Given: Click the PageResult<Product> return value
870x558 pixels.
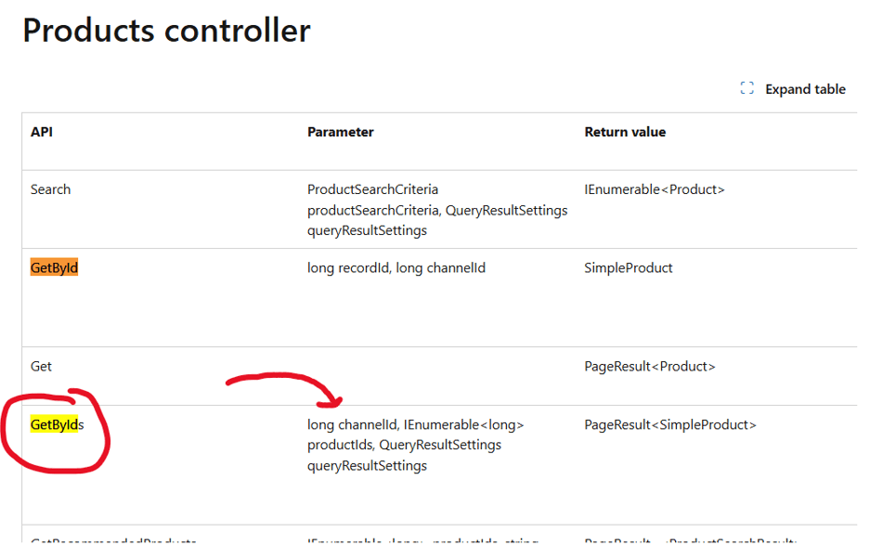Looking at the screenshot, I should (x=650, y=367).
